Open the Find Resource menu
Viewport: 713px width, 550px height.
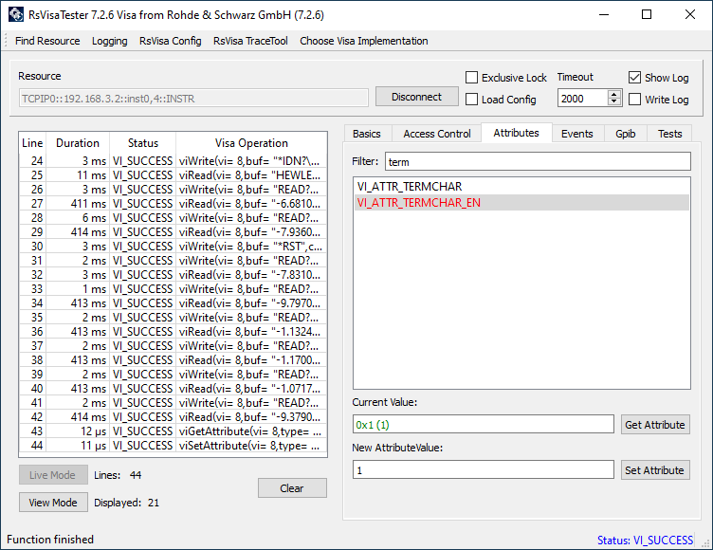[x=47, y=41]
